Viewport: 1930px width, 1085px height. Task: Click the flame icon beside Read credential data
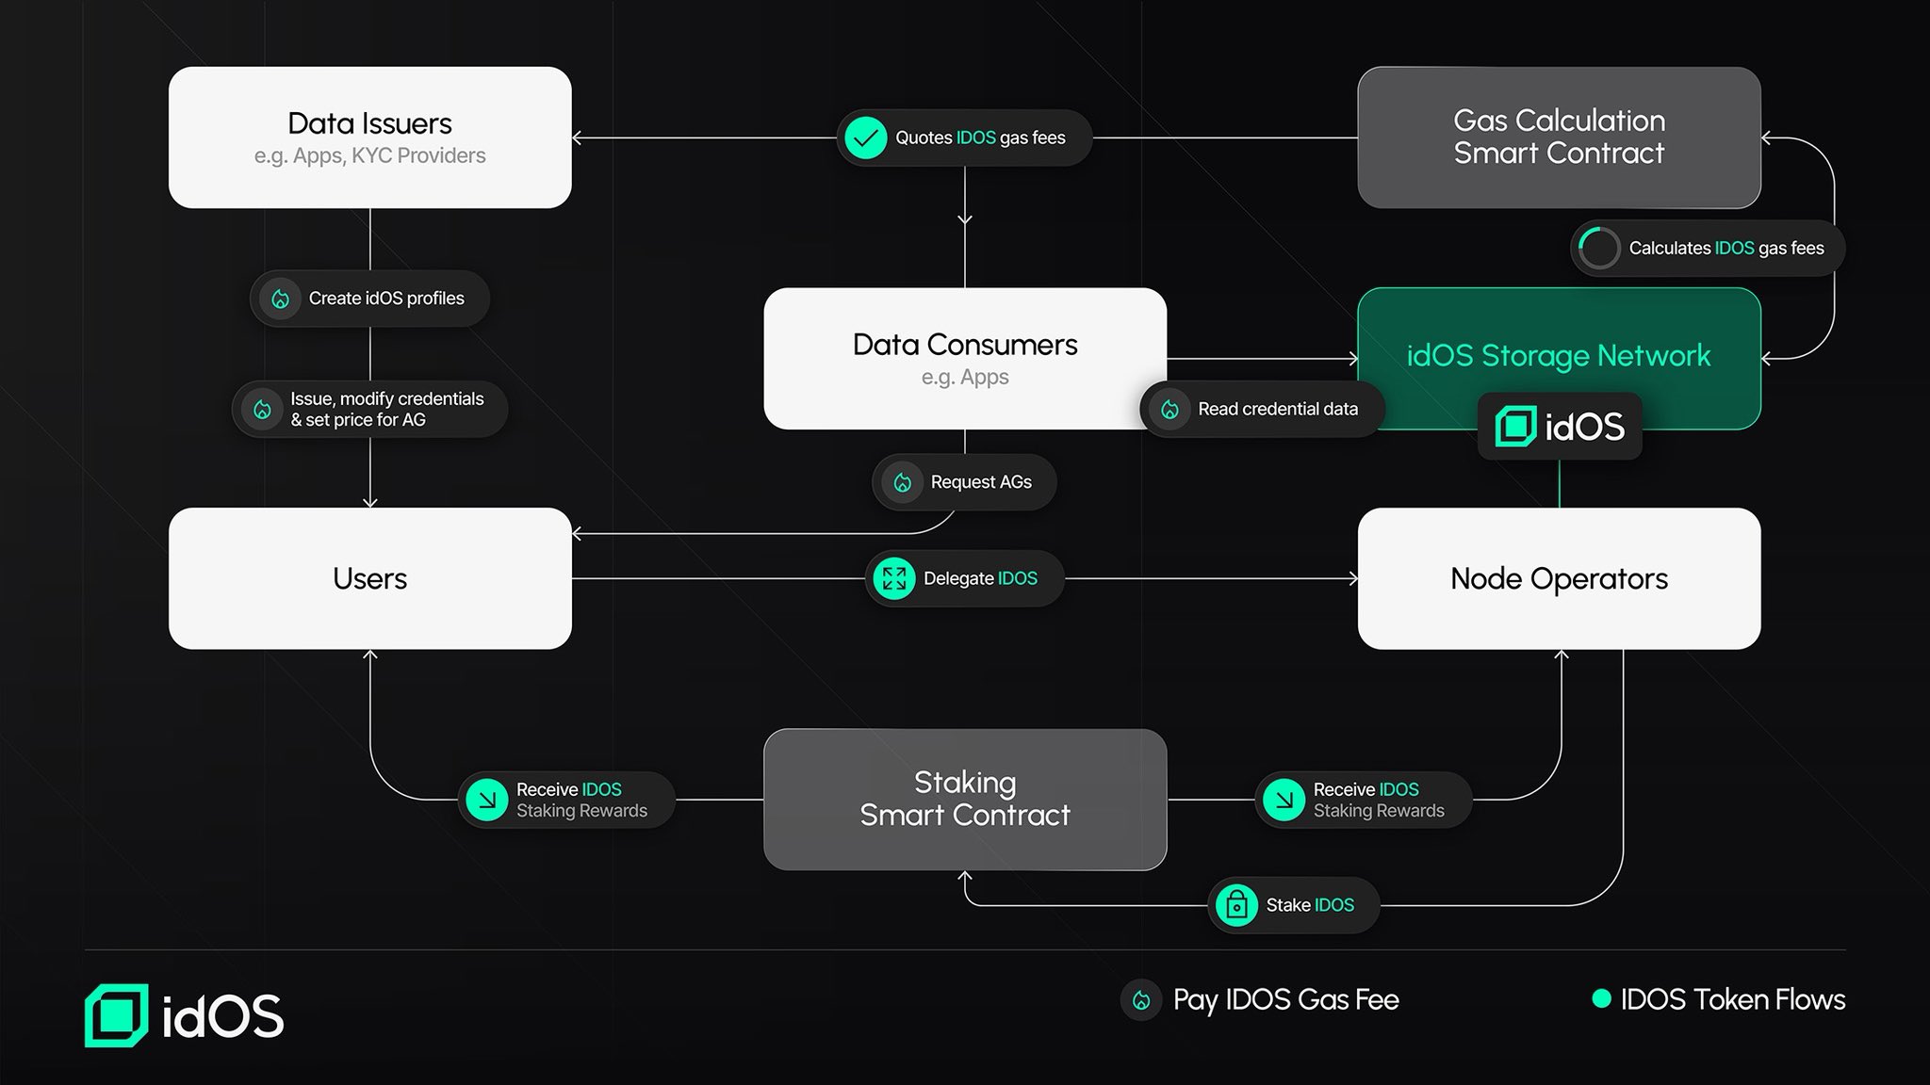(x=1171, y=409)
